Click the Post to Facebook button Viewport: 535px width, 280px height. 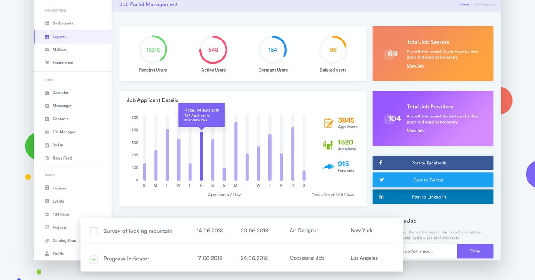(x=433, y=163)
